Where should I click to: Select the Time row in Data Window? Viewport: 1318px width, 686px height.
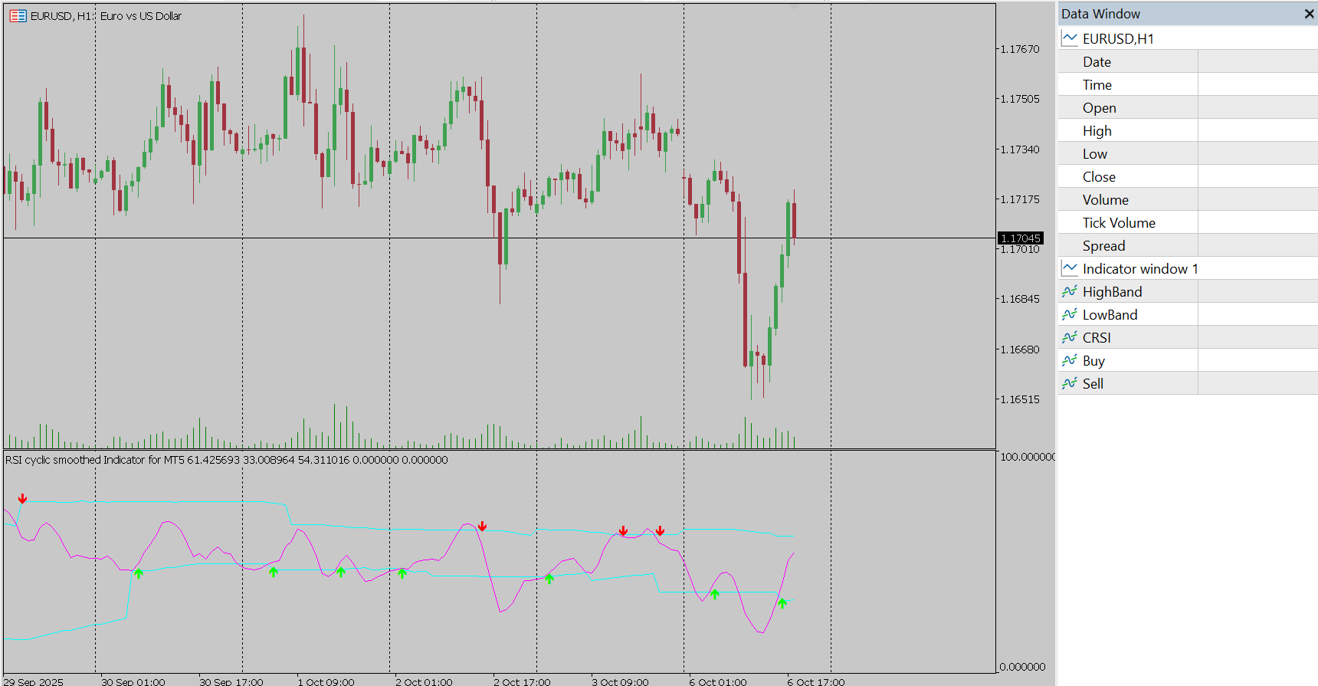point(1188,84)
